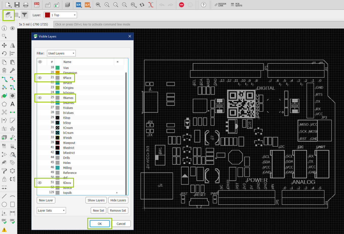Select the Text tool in sidebar
Viewport: 344px width, 234px height.
coord(12,104)
